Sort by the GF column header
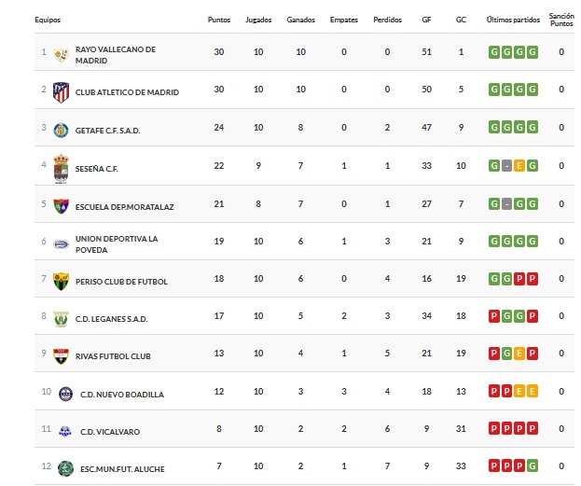This screenshot has height=486, width=581. coord(427,20)
